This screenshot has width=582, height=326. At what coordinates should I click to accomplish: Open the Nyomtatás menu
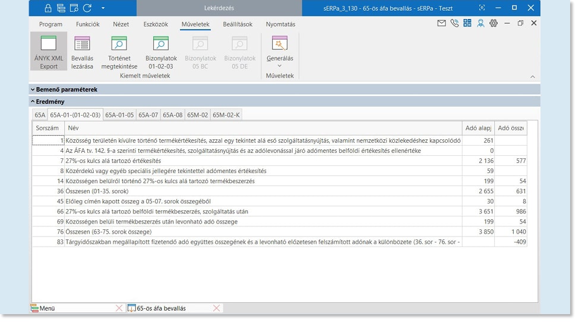(x=280, y=24)
